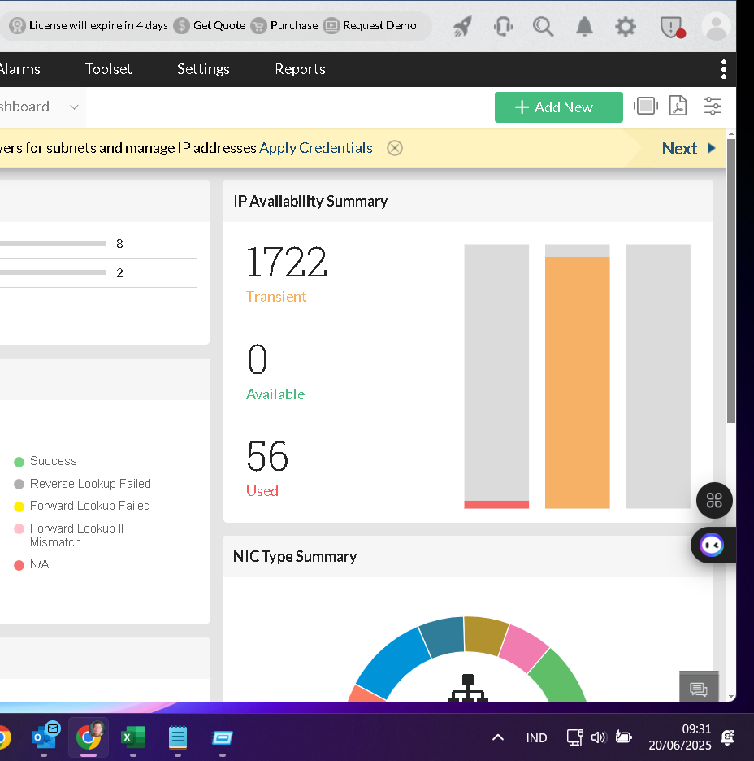
Task: Open the three-dot overflow menu
Action: 723,69
